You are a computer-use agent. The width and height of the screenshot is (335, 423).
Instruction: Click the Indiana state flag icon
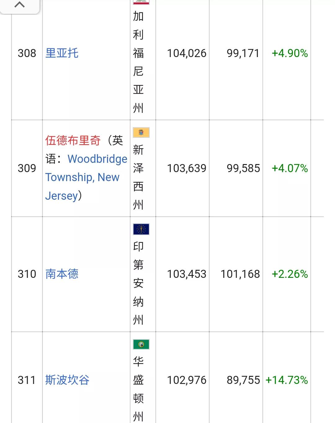tap(141, 229)
